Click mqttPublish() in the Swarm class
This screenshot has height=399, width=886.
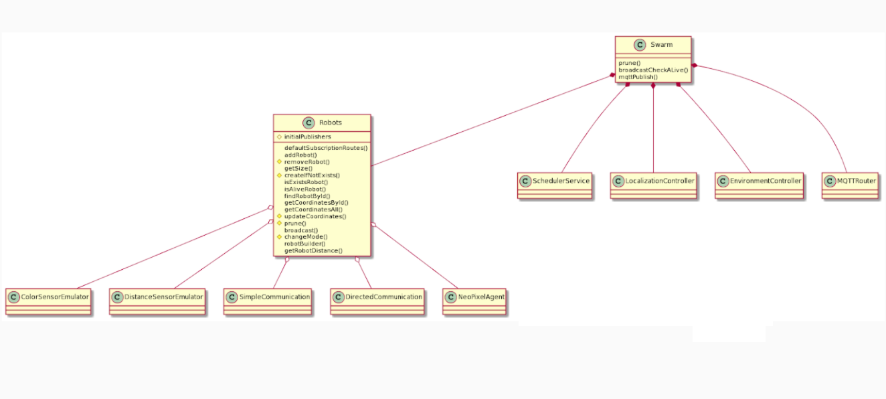pos(637,76)
